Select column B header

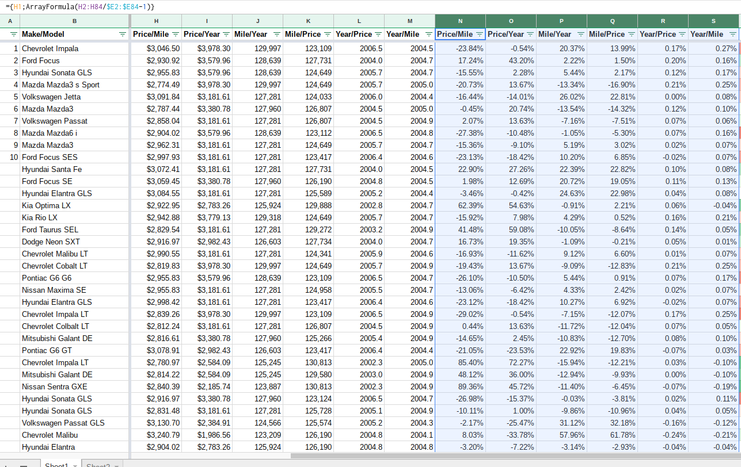click(75, 21)
